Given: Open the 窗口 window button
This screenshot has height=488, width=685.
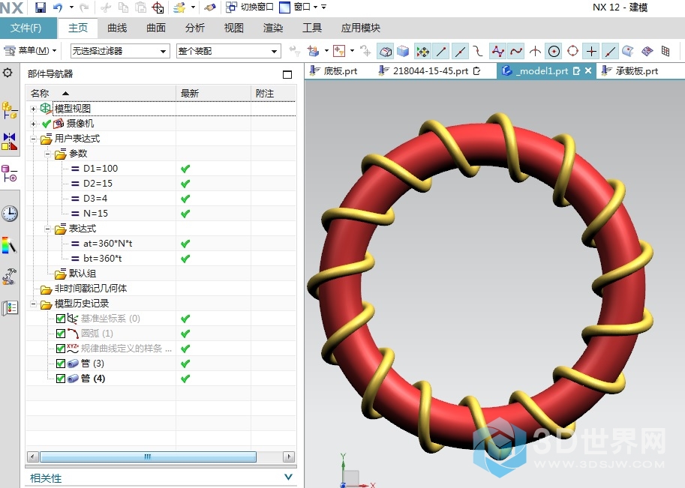Looking at the screenshot, I should [299, 7].
